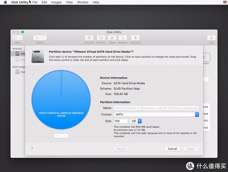Remove partition with minus button

(65, 136)
